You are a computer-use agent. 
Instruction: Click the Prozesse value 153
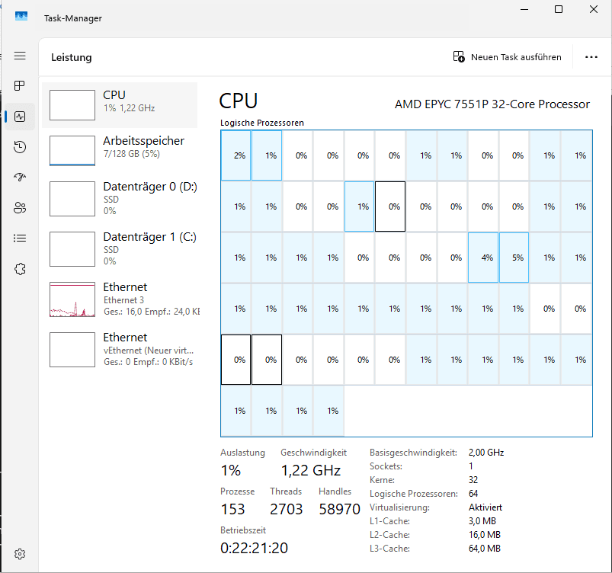(232, 509)
